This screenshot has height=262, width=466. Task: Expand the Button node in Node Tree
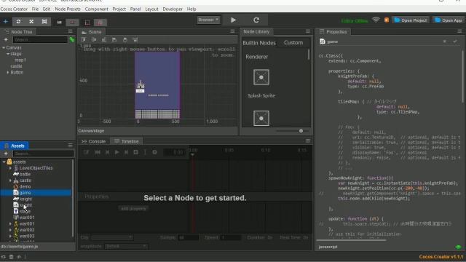coord(8,72)
